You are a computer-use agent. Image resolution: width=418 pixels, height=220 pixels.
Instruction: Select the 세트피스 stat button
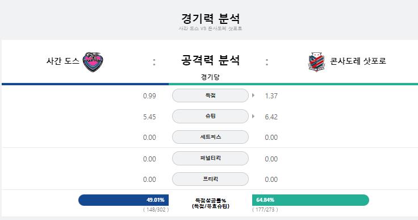coord(210,137)
